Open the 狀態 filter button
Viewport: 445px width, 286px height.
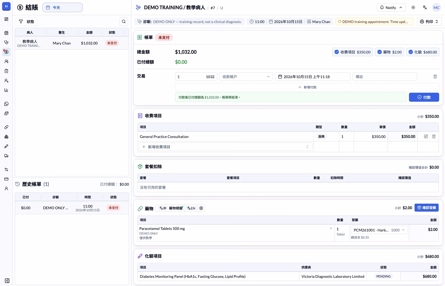[26, 21]
